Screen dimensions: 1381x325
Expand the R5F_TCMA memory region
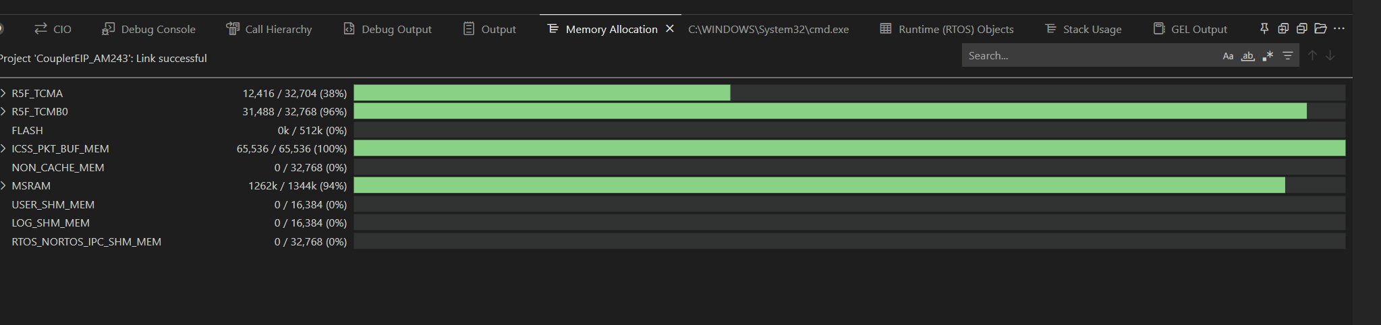click(3, 93)
